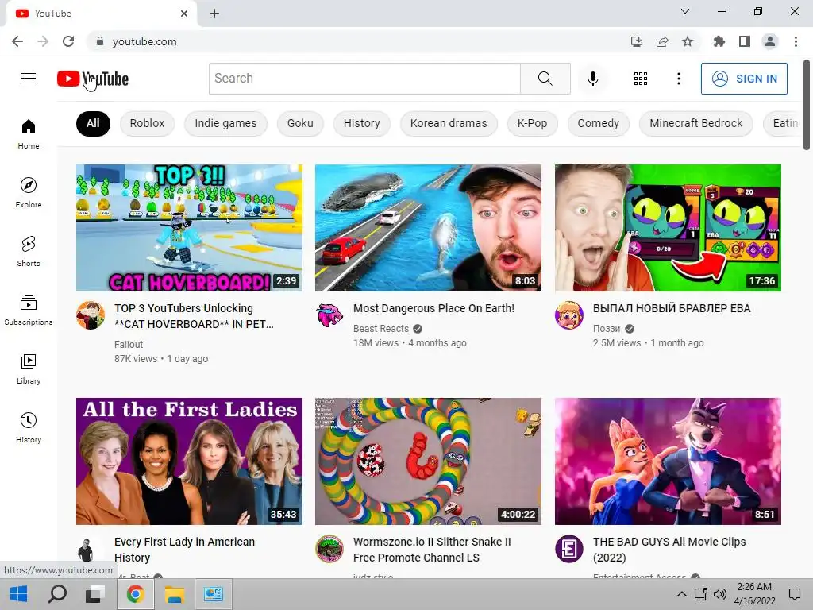Select the Roblox filter chip
The width and height of the screenshot is (813, 610).
[147, 123]
